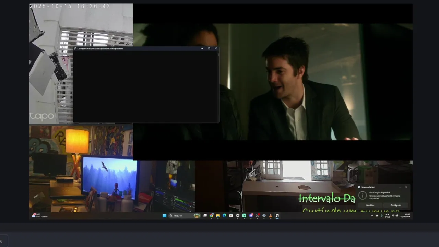
Task: Dismiss the Macrium Reflect notification
Action: (x=406, y=187)
